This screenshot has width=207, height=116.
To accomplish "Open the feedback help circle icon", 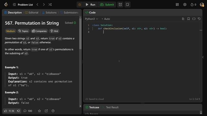I will click(53, 111).
